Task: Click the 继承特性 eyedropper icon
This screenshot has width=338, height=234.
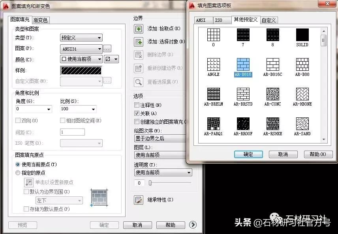Action: 138,201
